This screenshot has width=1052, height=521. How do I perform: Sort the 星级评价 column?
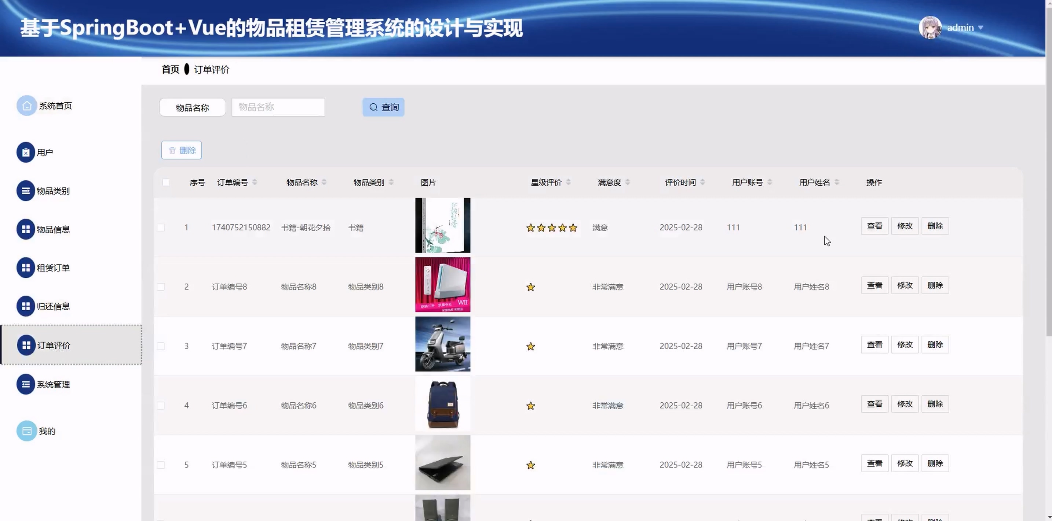(x=568, y=182)
